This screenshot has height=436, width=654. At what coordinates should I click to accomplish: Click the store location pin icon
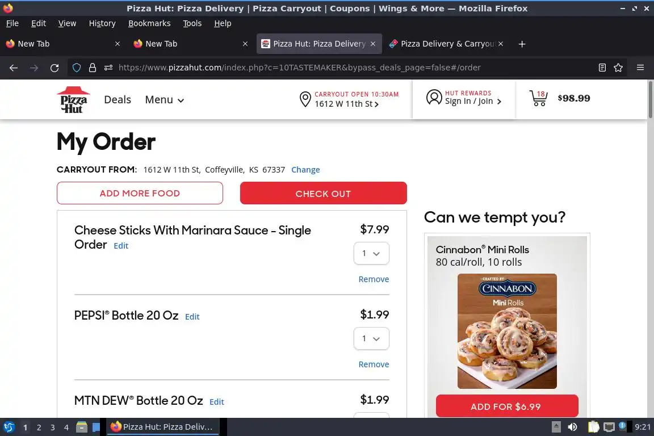pos(305,99)
